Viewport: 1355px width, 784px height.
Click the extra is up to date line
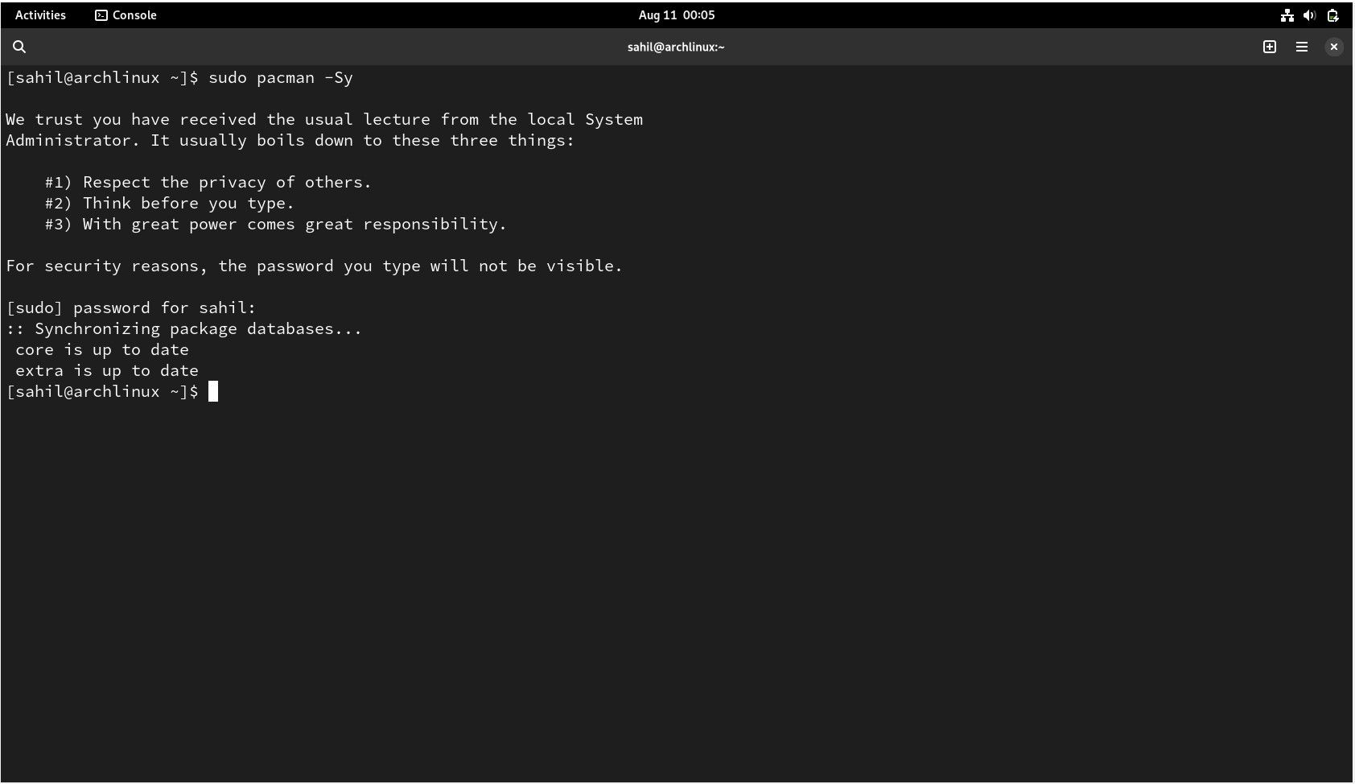101,370
